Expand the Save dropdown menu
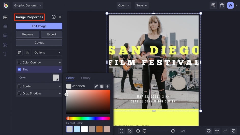The height and width of the screenshot is (135, 240). click(142, 5)
